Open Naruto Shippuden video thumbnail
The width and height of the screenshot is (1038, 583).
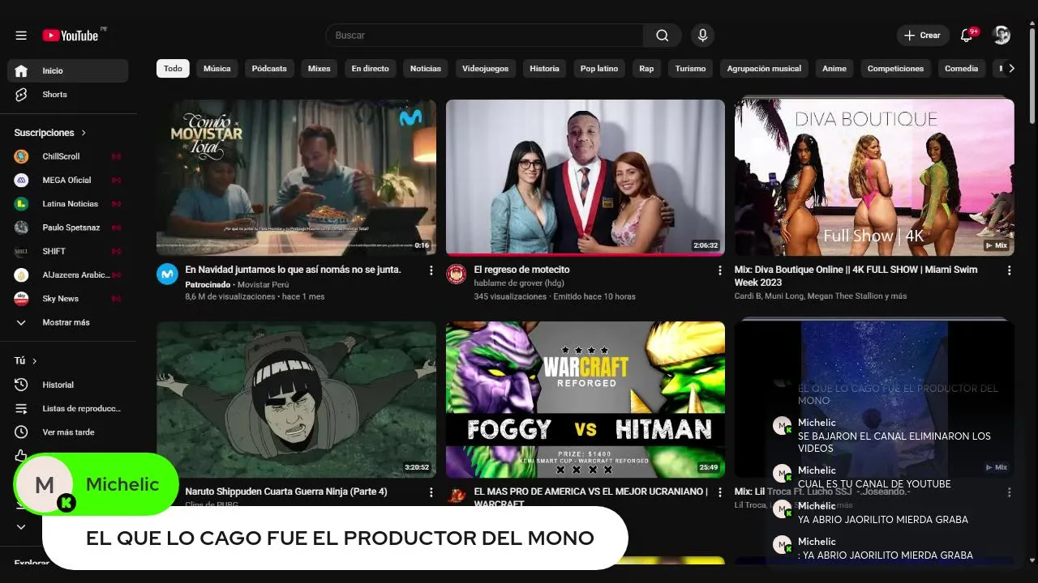click(x=296, y=399)
